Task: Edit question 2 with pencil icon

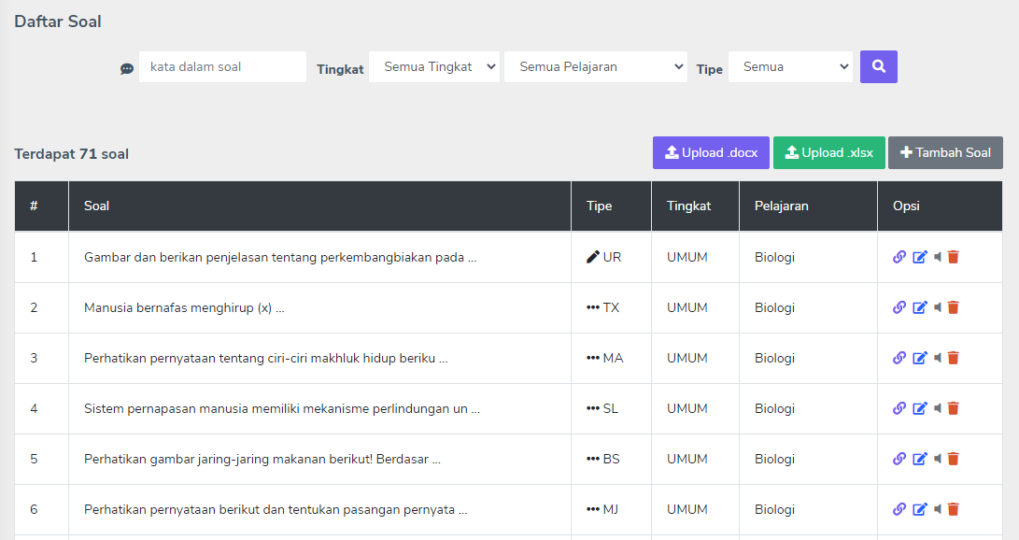Action: pos(920,307)
